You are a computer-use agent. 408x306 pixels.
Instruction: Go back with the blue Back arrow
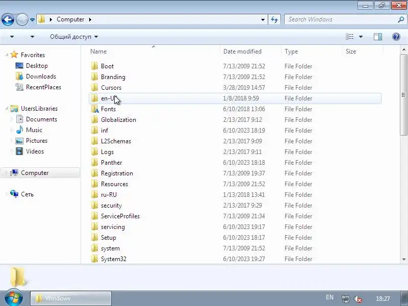tap(8, 19)
